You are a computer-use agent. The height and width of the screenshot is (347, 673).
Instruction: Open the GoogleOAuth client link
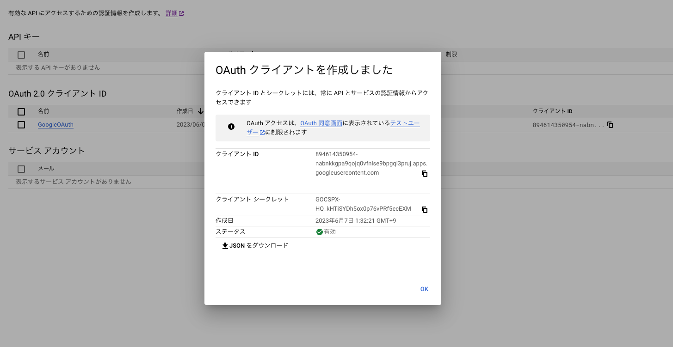(56, 125)
